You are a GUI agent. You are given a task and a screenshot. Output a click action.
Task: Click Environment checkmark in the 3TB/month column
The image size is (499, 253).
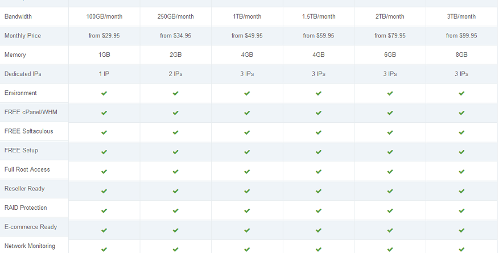(x=461, y=93)
